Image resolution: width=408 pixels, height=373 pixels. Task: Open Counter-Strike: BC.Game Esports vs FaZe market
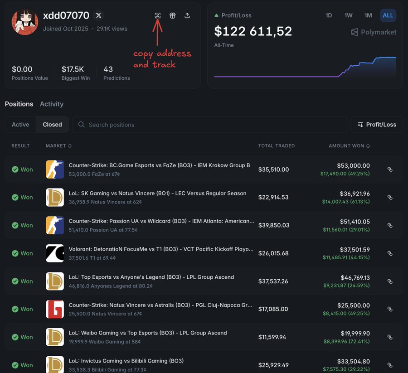(159, 165)
